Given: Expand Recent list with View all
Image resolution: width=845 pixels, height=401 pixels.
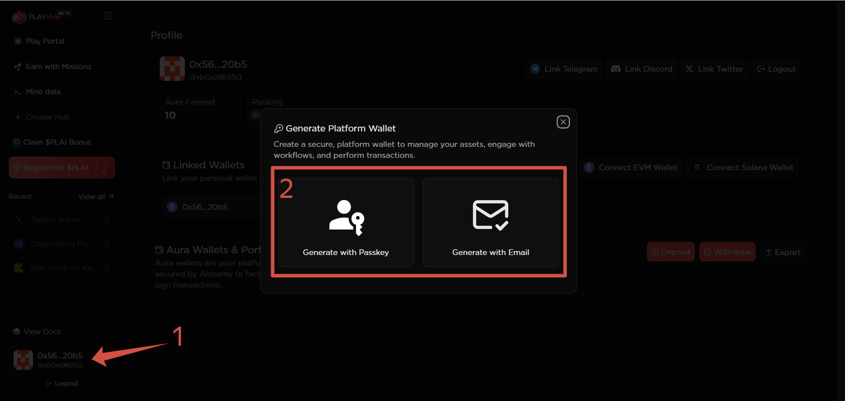Looking at the screenshot, I should click(96, 197).
